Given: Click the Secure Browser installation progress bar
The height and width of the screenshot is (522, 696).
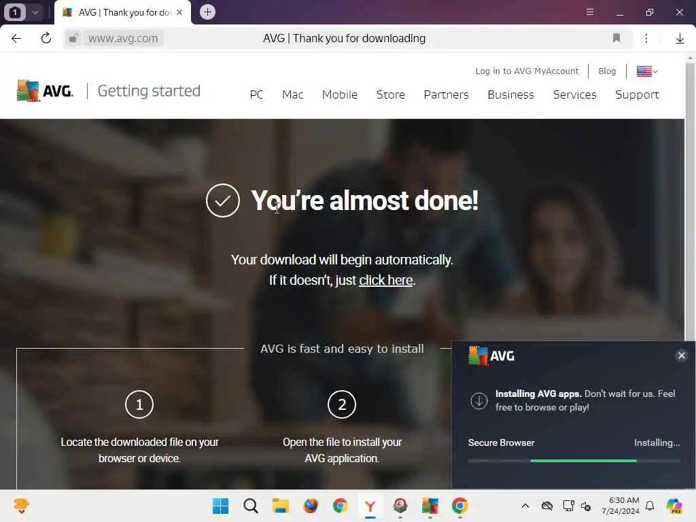Looking at the screenshot, I should tap(574, 461).
